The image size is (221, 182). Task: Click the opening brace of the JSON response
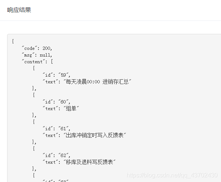tap(13, 41)
